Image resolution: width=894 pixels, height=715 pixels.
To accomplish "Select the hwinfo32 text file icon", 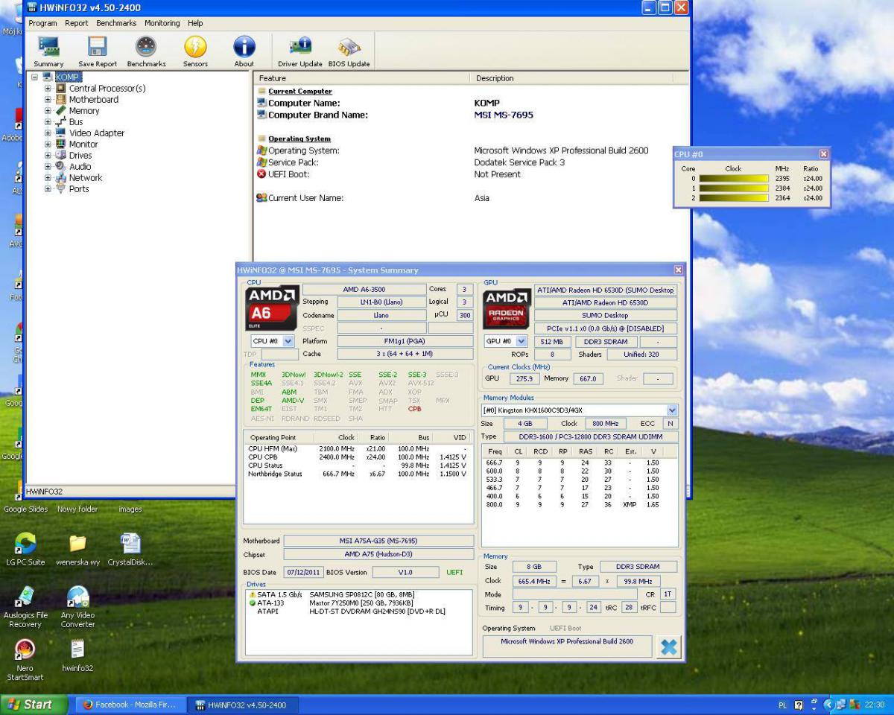I will (77, 655).
